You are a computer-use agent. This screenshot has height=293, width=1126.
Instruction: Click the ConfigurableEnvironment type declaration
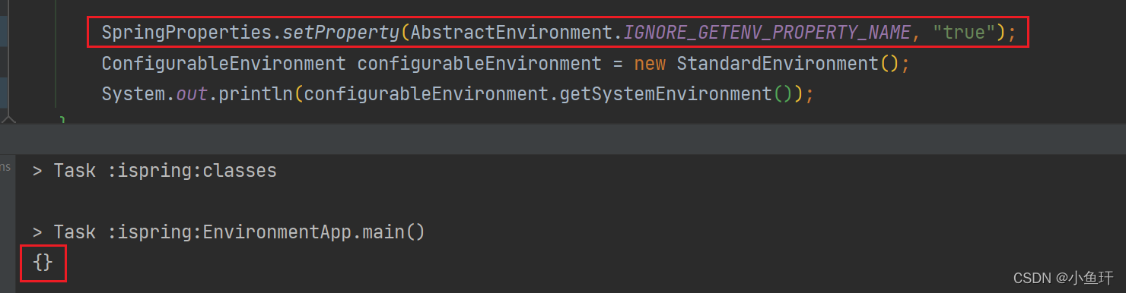coord(224,64)
